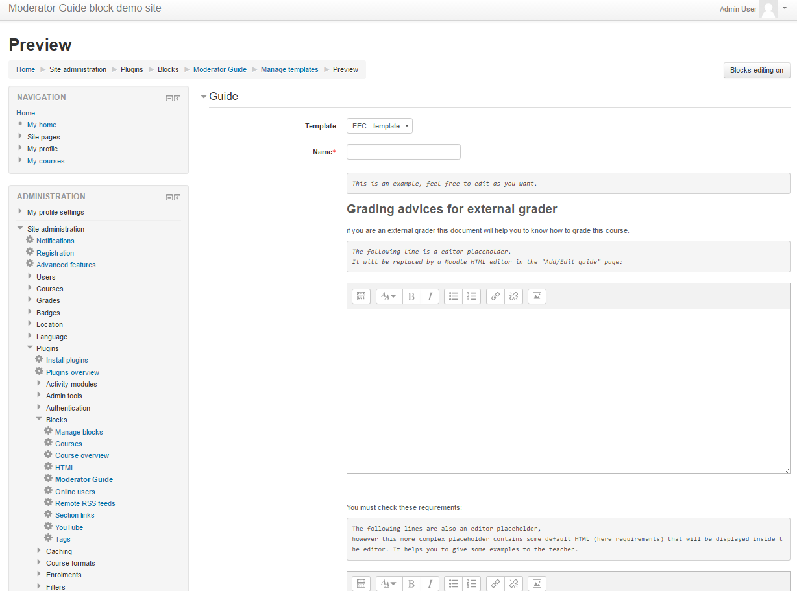Toggle italic in the first editor toolbar
797x591 pixels.
click(430, 296)
